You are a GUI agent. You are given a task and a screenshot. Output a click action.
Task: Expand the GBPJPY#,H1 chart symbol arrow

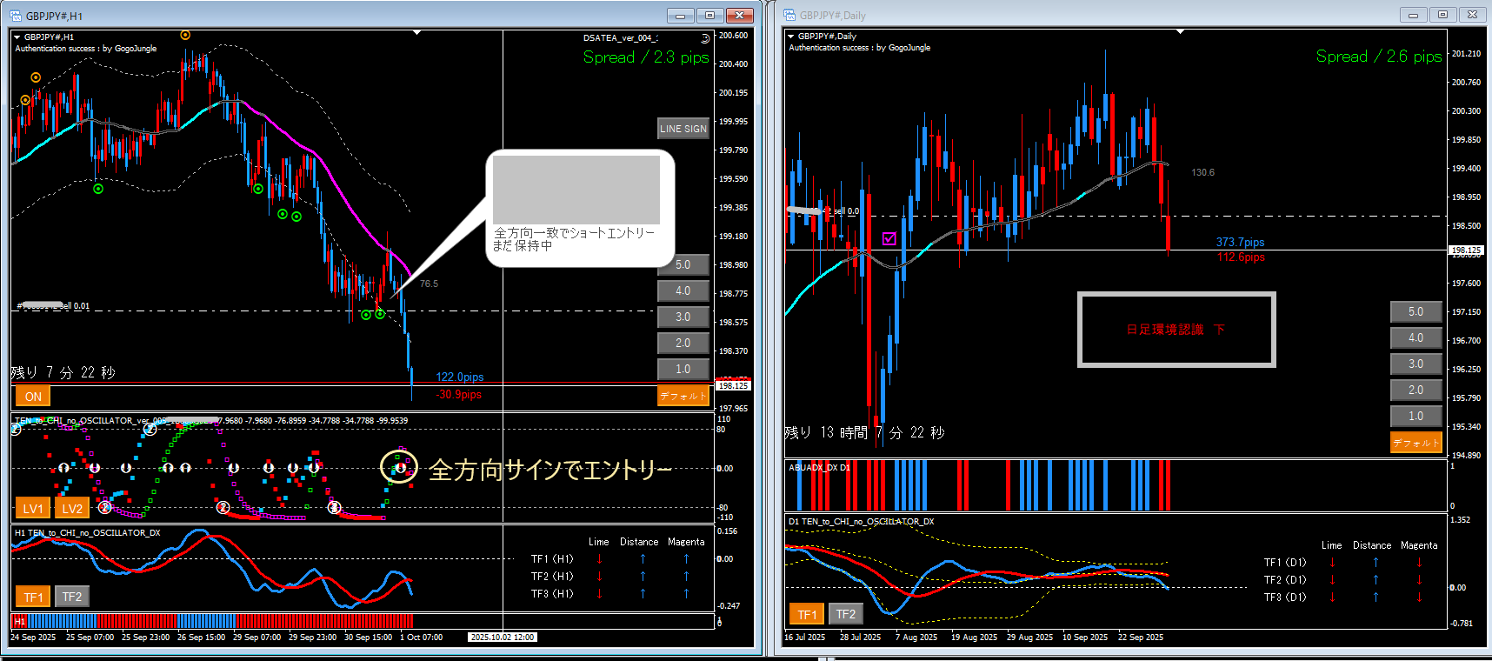[17, 37]
